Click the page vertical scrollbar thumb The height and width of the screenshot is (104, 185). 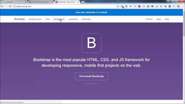(184, 24)
